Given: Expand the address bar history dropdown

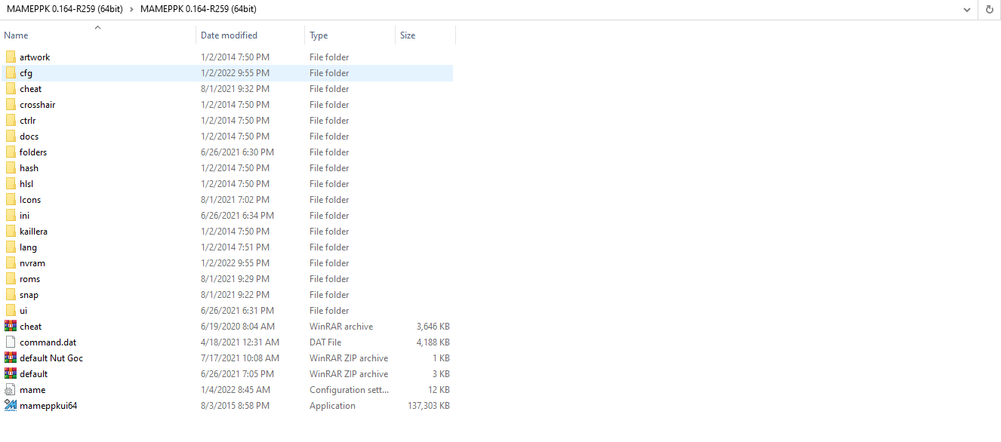Looking at the screenshot, I should [x=967, y=9].
